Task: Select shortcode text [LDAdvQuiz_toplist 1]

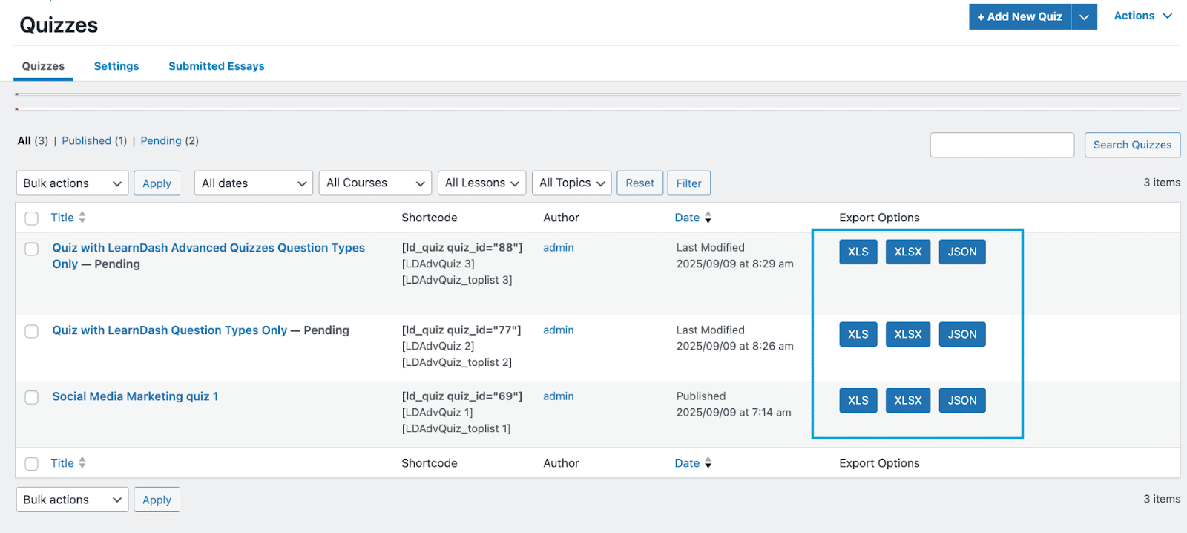Action: (x=456, y=428)
